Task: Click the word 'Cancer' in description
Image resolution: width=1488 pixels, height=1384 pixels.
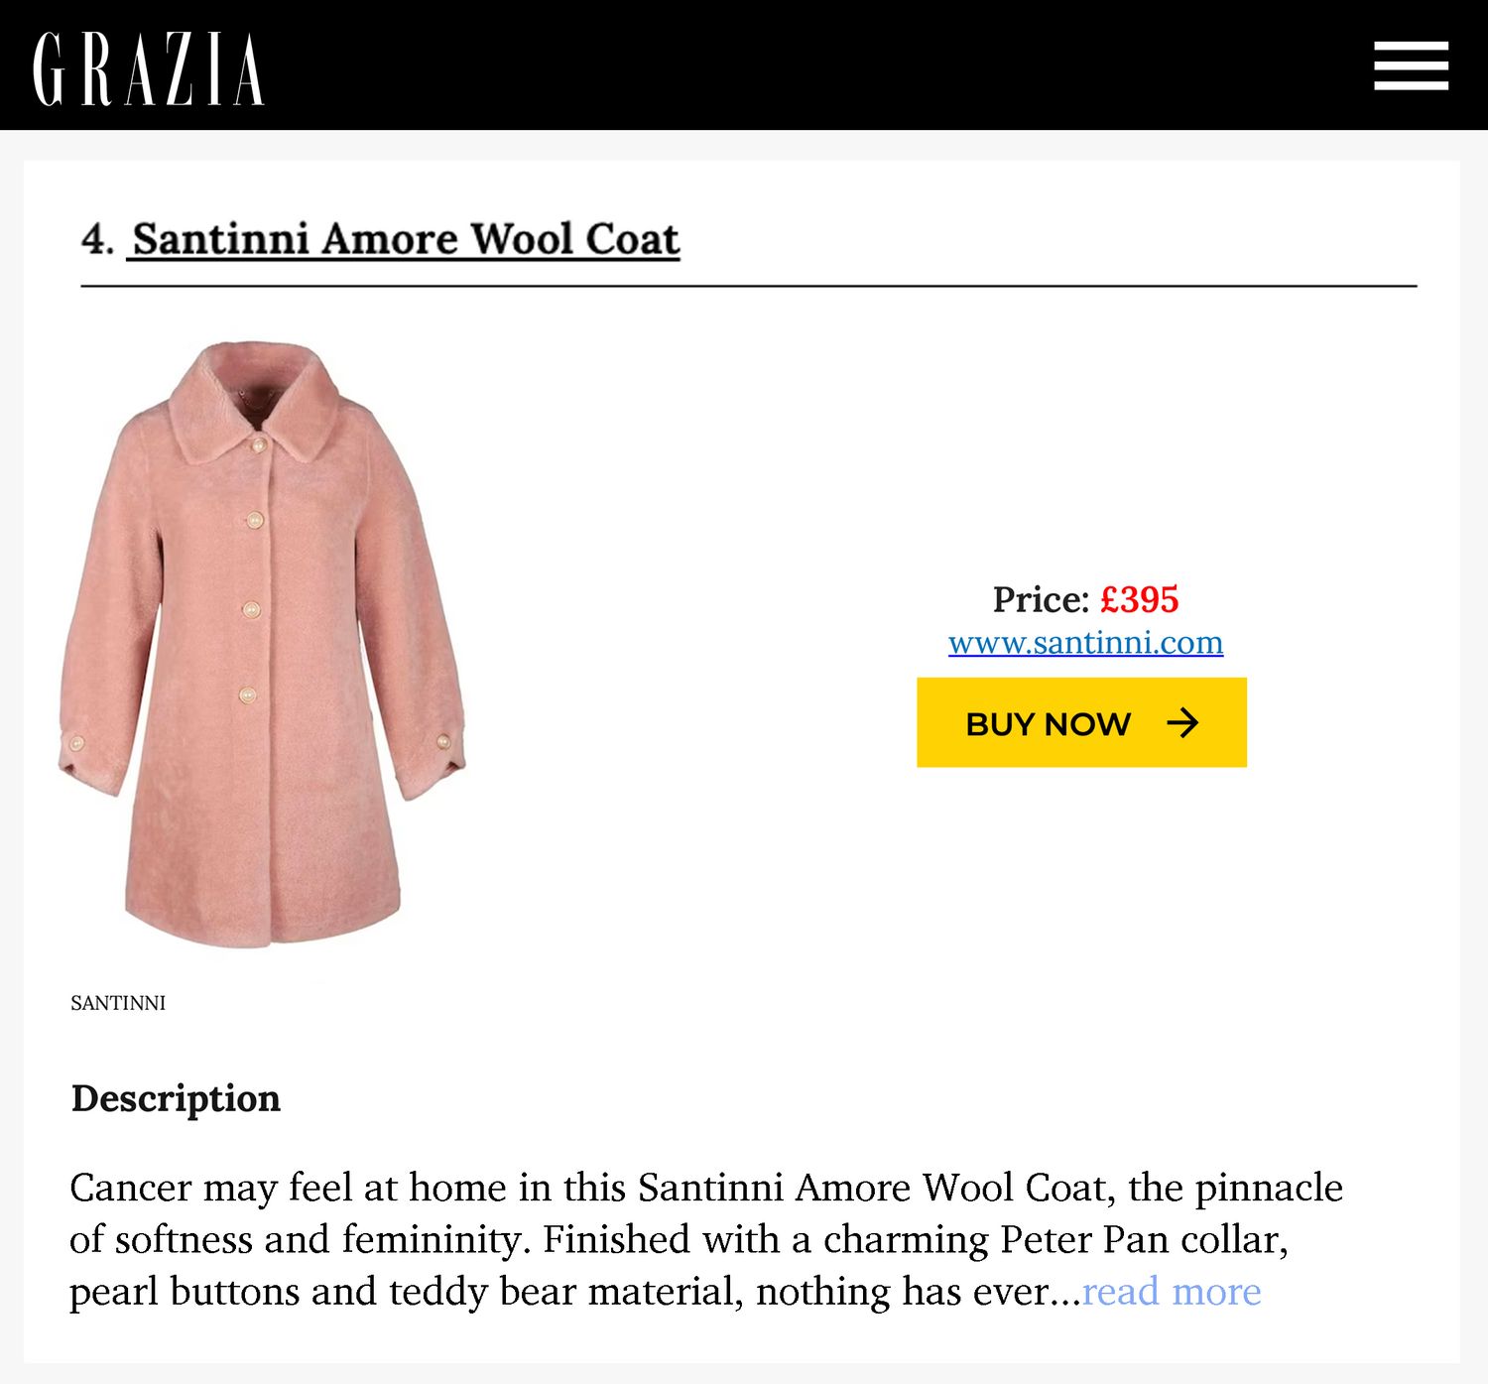Action: [x=130, y=1188]
